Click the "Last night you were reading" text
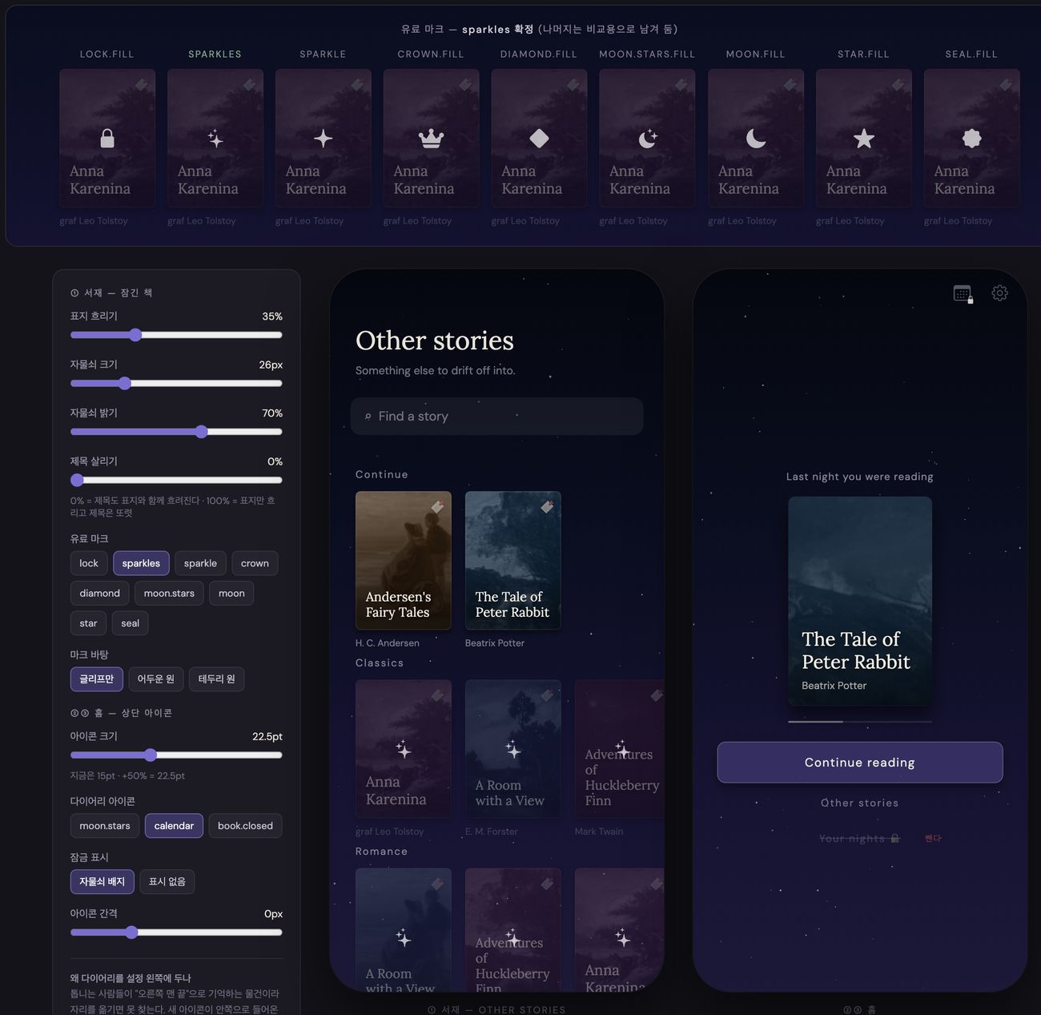Viewport: 1041px width, 1015px height. (859, 477)
